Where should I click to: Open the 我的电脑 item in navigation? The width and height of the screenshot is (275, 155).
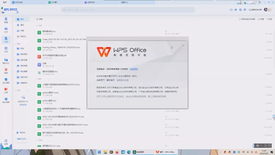22,66
